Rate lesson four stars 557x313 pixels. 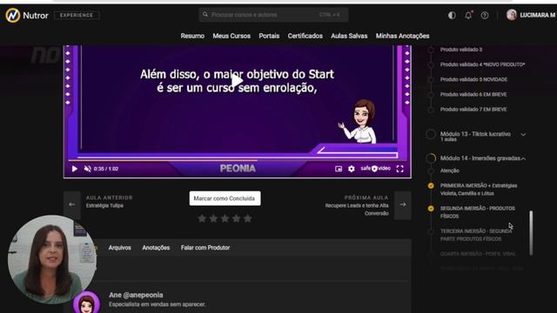coord(236,218)
